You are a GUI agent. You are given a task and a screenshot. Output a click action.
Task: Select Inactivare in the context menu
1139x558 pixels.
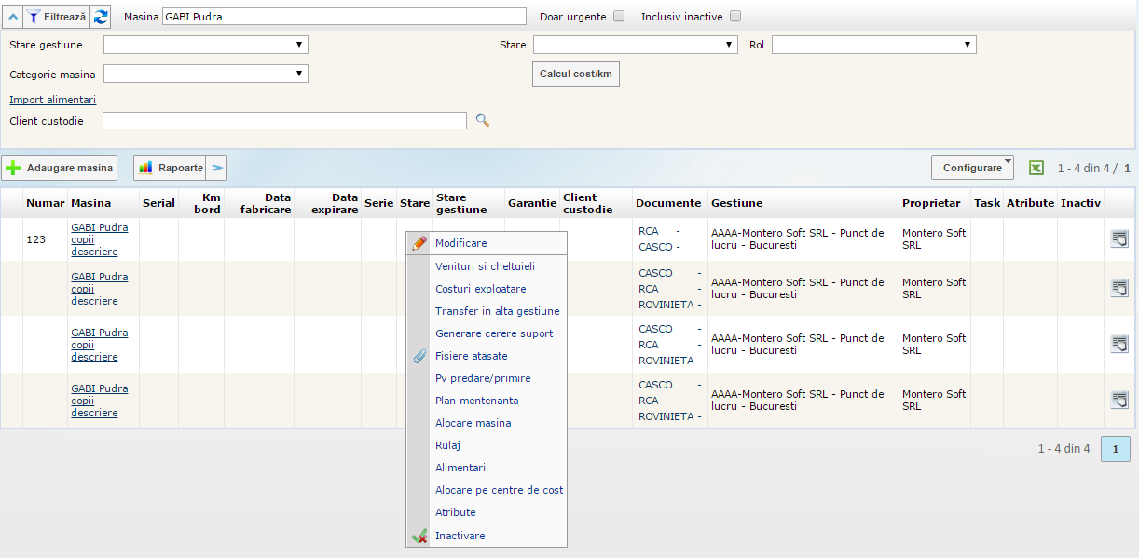(460, 536)
